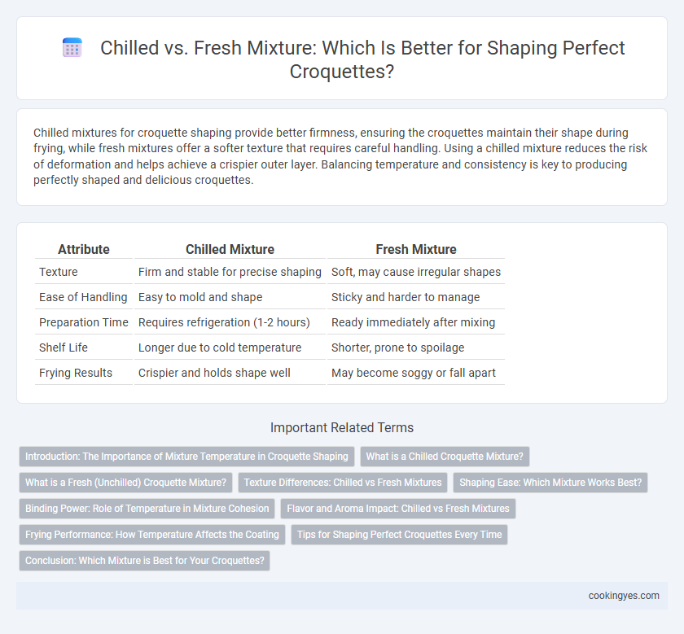Click the calendar icon beside the title
This screenshot has height=634, width=684.
(x=72, y=47)
